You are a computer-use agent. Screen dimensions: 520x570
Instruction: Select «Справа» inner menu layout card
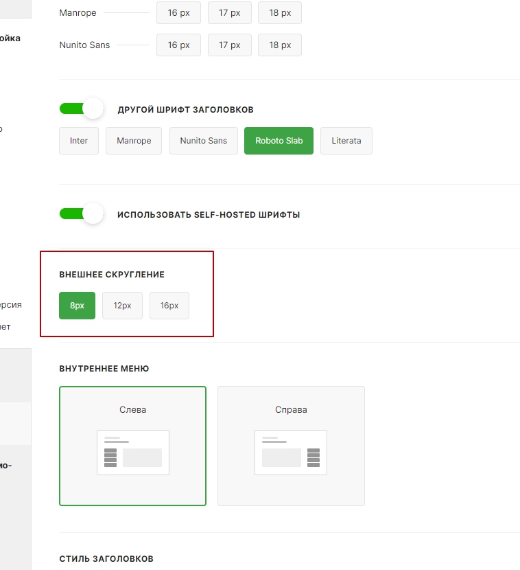pyautogui.click(x=291, y=410)
